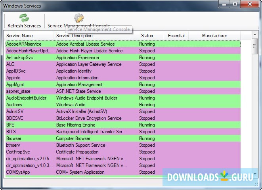Click ActiveX Installer (AxInstSV) description
Image resolution: width=262 pixels, height=190 pixels.
pyautogui.click(x=82, y=111)
